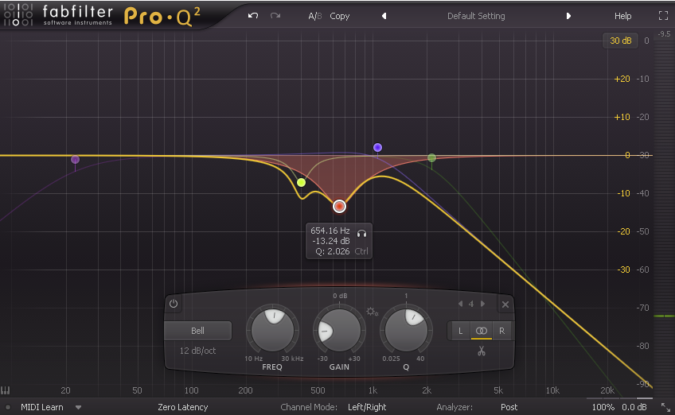Viewport: 675px width, 415px height.
Task: Click the -13.24 dB gain value
Action: (331, 241)
